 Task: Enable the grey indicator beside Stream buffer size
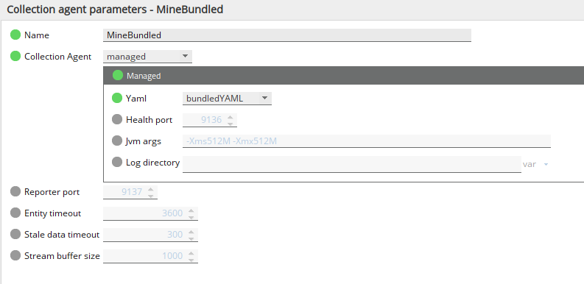pos(15,256)
